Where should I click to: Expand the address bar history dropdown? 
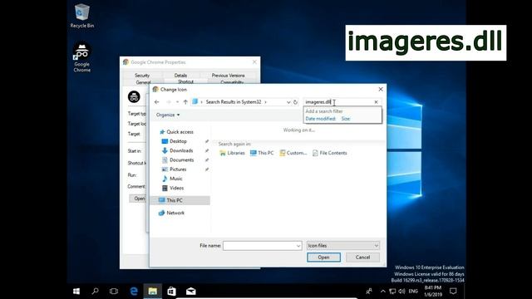pos(288,102)
